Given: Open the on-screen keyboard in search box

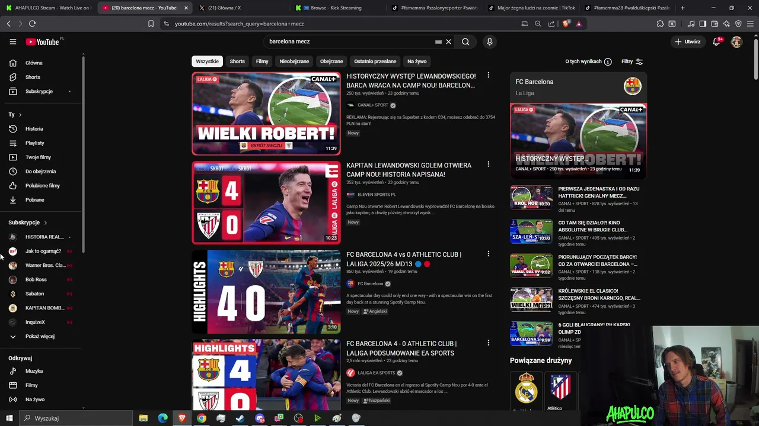Looking at the screenshot, I should 438,42.
